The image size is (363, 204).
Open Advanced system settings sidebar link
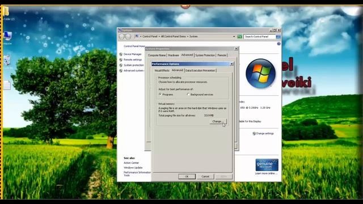pos(134,70)
